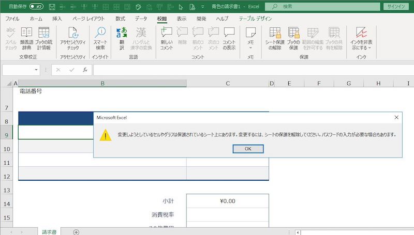
Task: Switch to the 数式 tab
Action: (120, 19)
